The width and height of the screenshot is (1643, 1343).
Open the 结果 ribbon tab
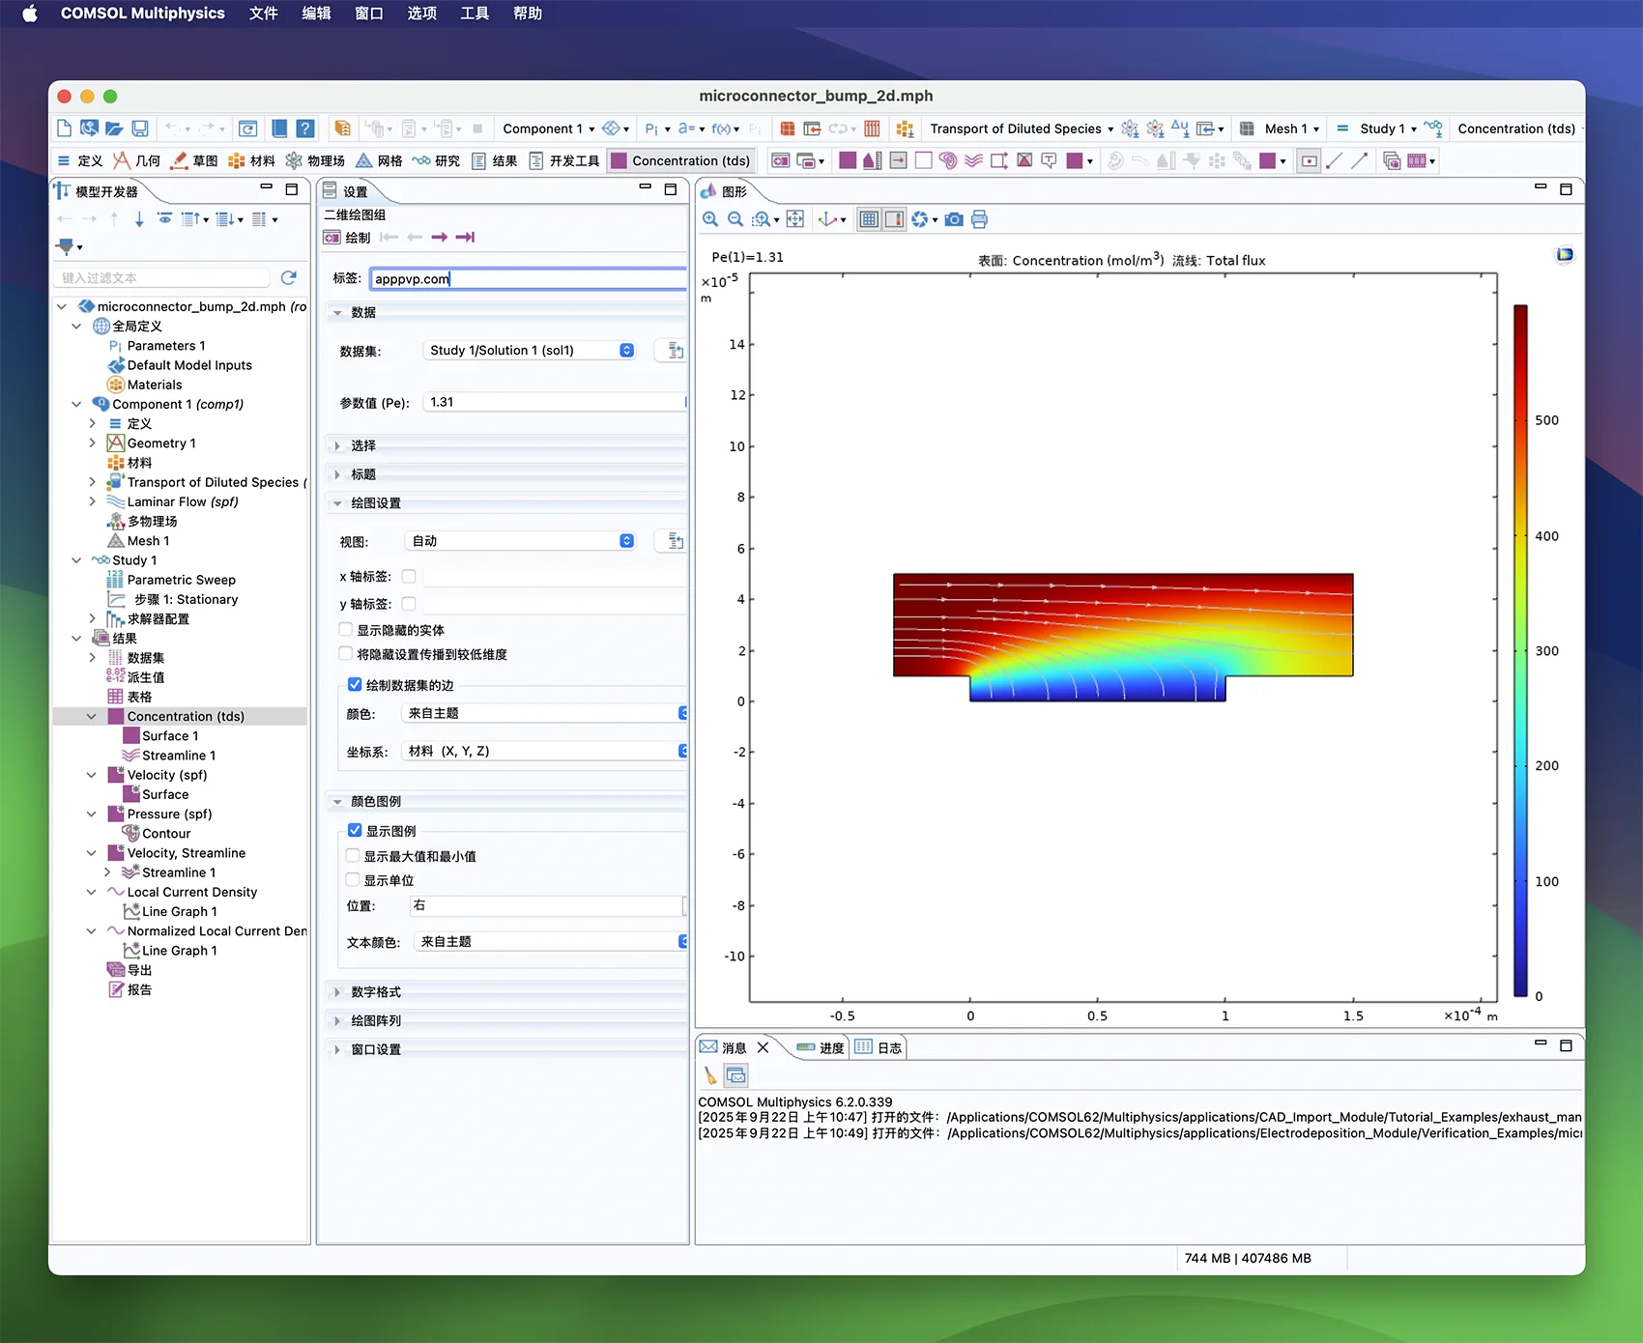pos(494,161)
